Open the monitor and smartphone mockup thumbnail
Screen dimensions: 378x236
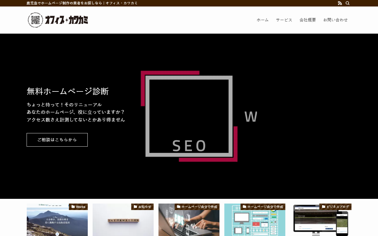coord(320,223)
